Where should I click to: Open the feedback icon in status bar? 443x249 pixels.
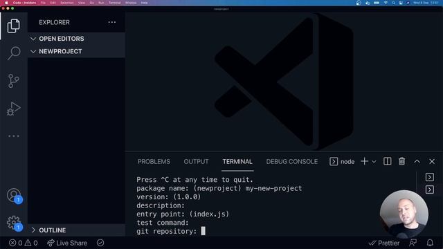[413, 243]
